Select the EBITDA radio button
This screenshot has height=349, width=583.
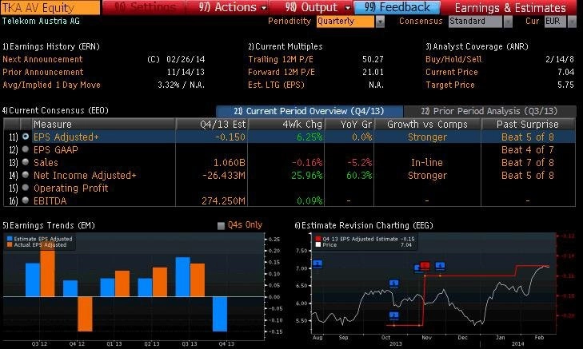[x=26, y=200]
